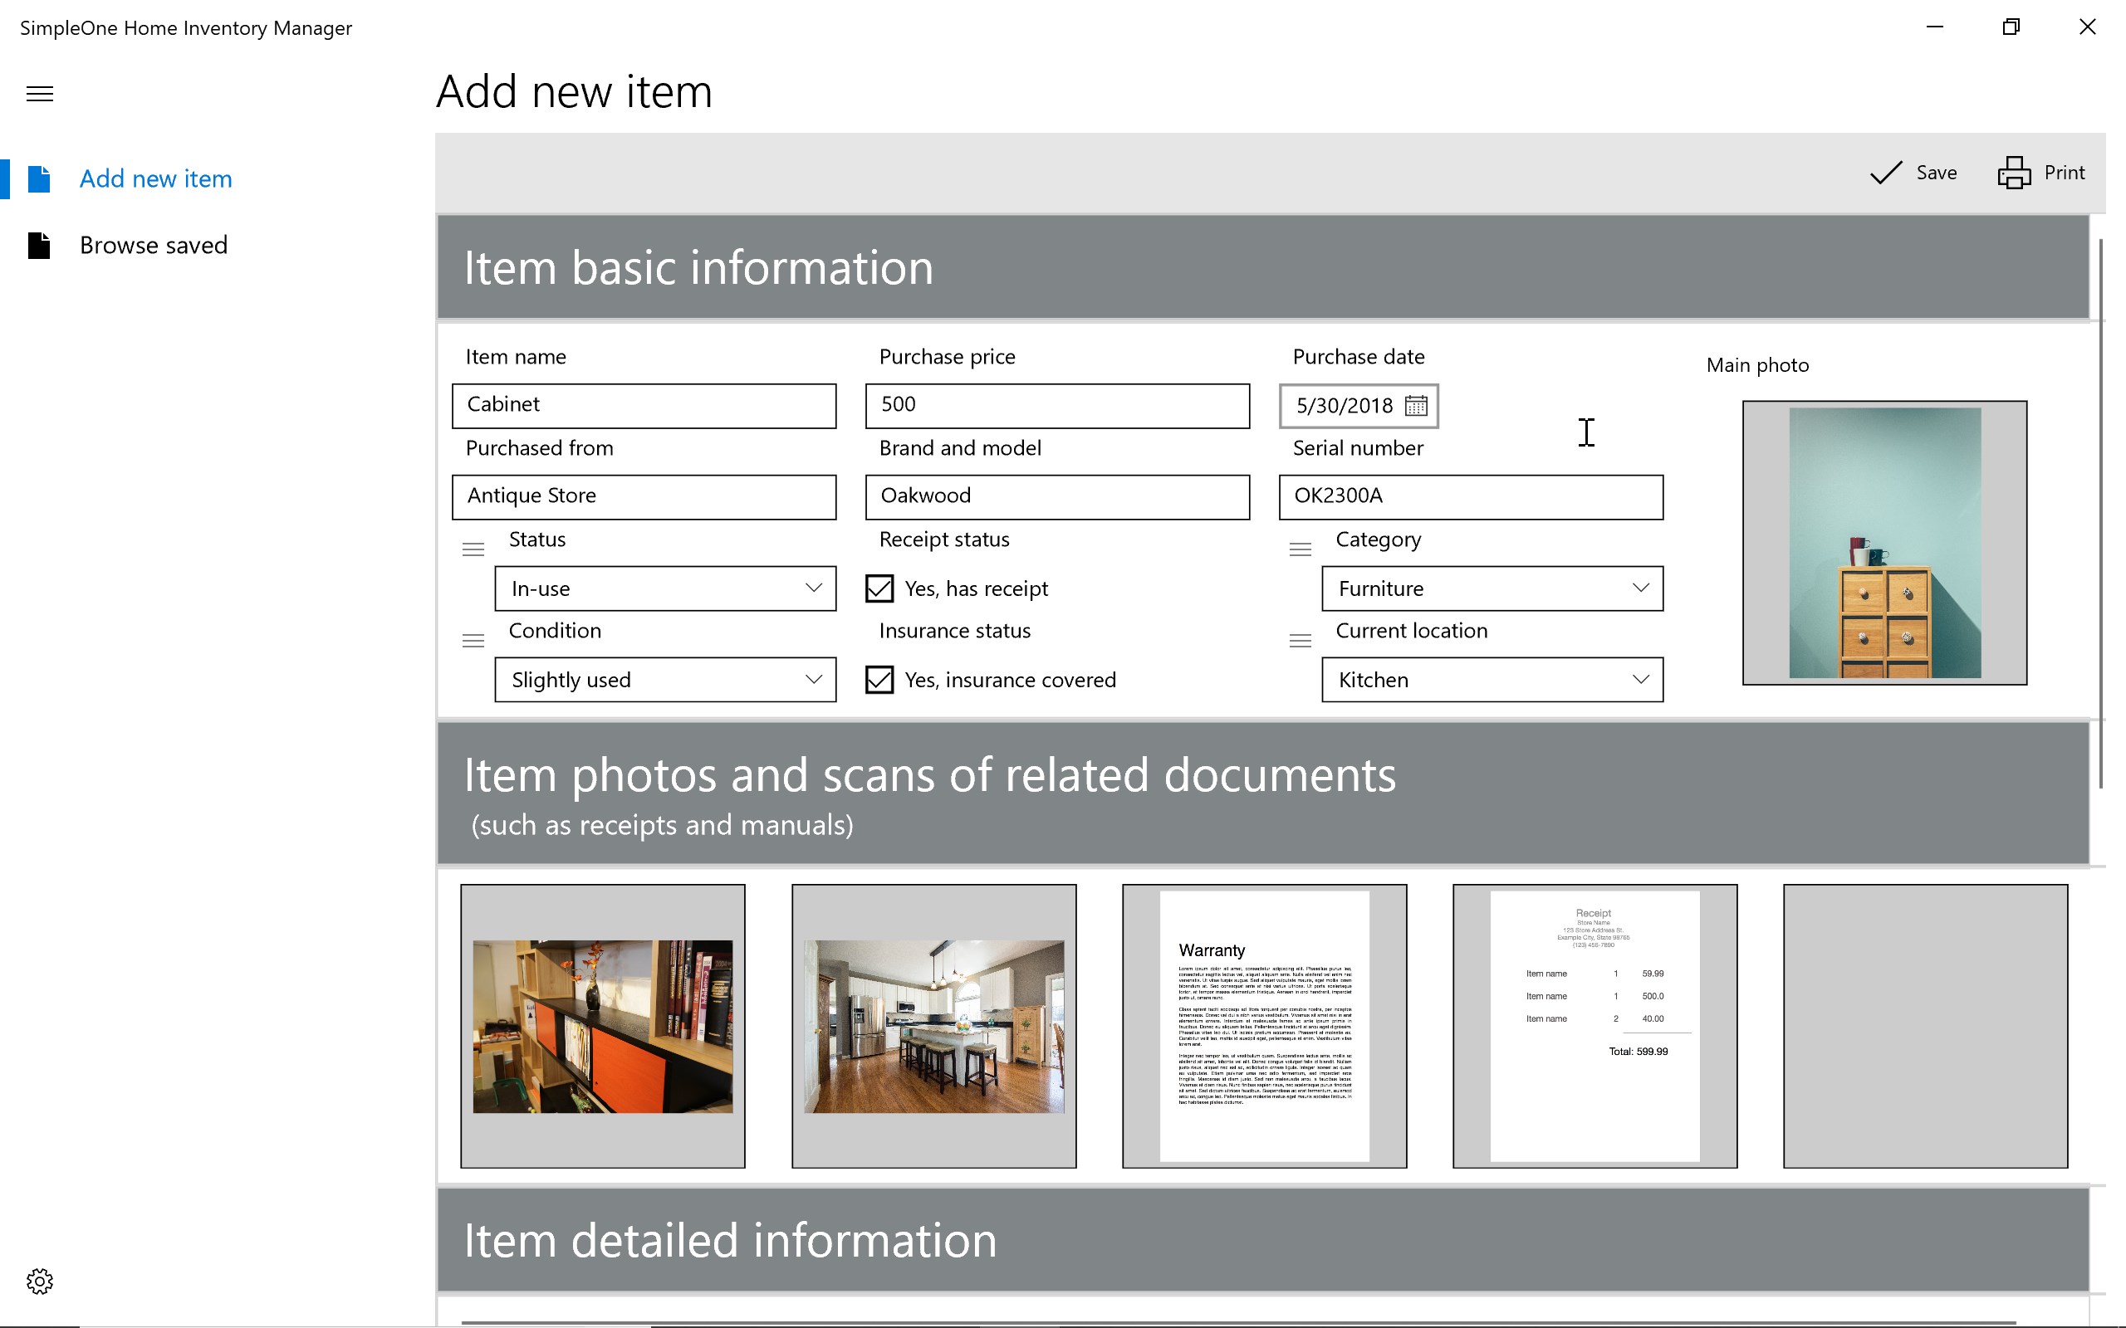This screenshot has height=1328, width=2126.
Task: Click the list icon beside Category
Action: click(1301, 549)
